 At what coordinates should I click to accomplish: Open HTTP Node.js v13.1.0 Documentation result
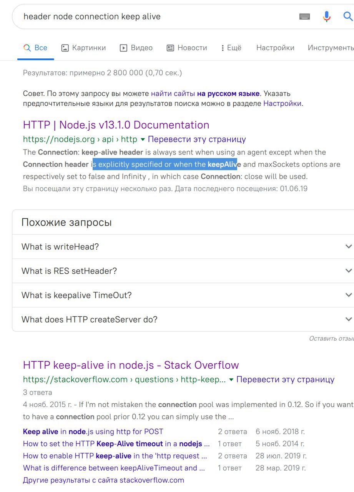pyautogui.click(x=116, y=125)
